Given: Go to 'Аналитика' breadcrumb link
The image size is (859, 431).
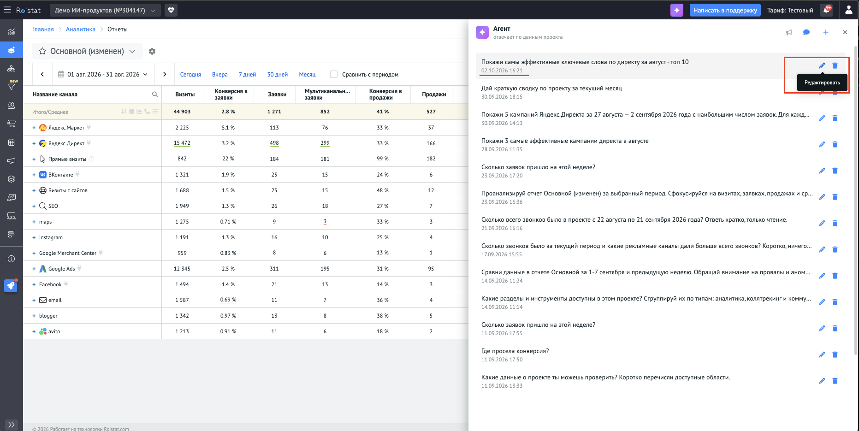Looking at the screenshot, I should [81, 29].
